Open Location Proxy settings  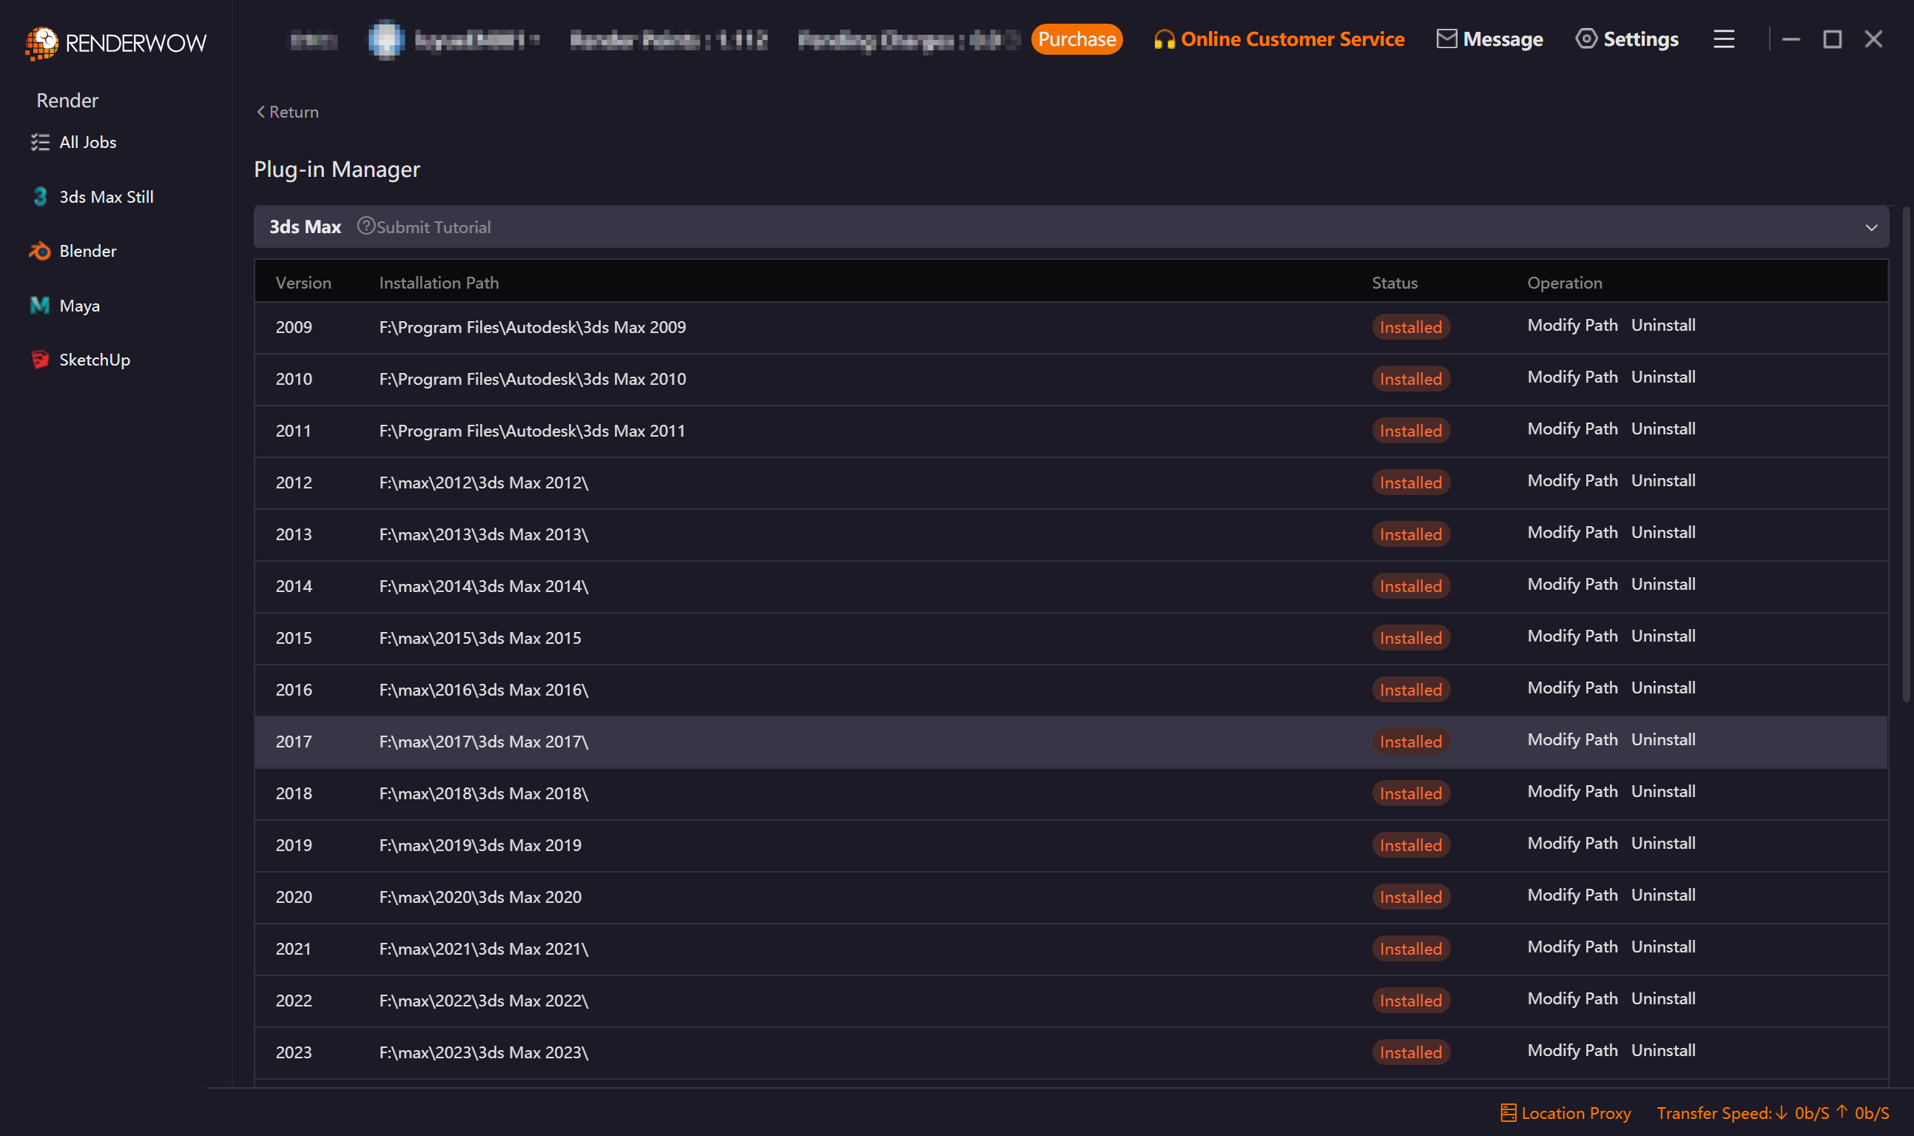[x=1565, y=1113]
